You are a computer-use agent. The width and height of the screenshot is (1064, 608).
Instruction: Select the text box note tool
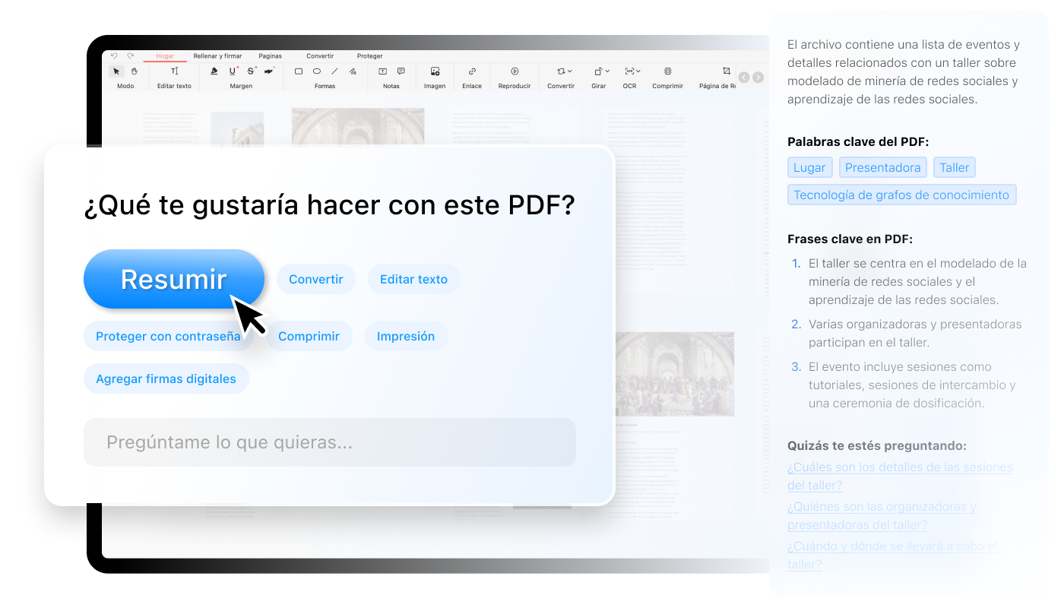(382, 71)
